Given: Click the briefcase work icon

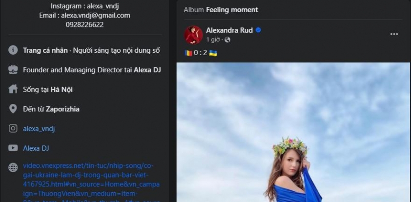Looking at the screenshot, I should point(13,70).
